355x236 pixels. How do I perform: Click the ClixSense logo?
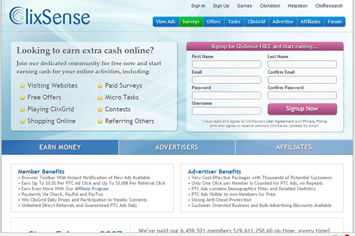click(x=50, y=16)
